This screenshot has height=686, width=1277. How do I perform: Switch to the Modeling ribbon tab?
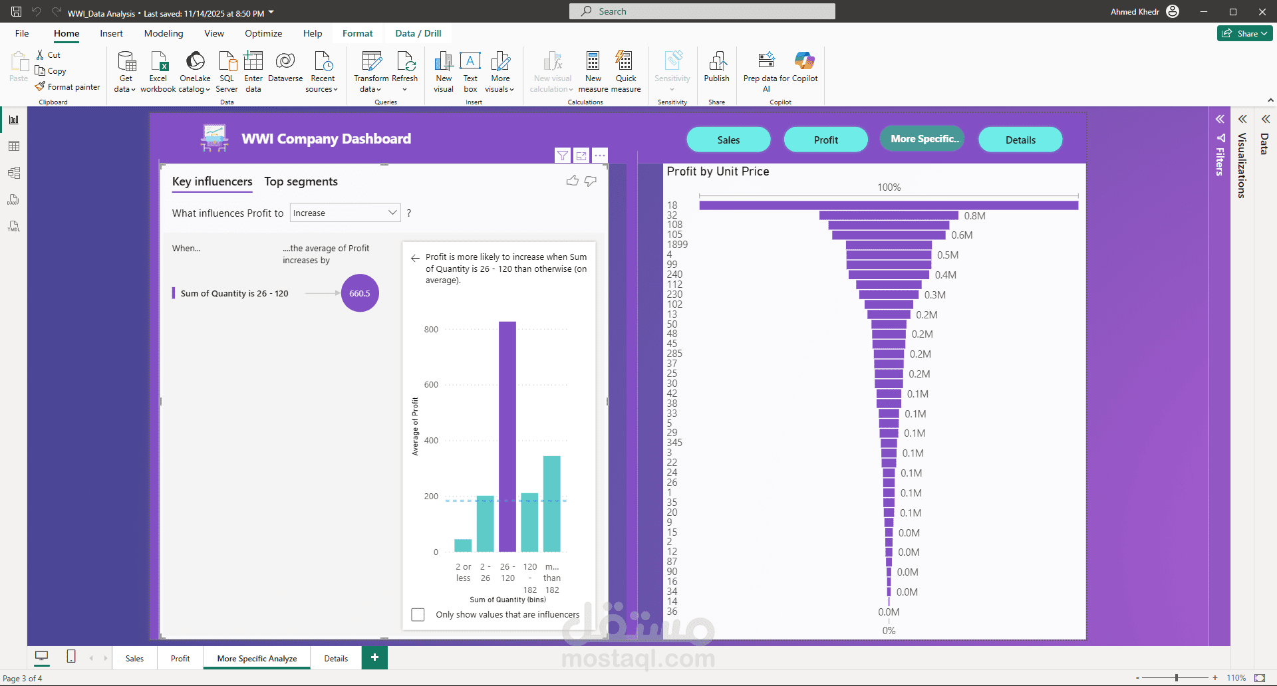click(164, 33)
